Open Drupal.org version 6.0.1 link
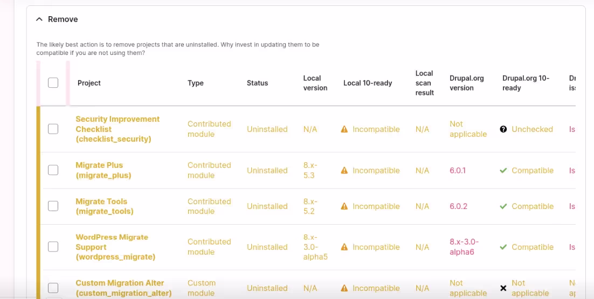This screenshot has width=594, height=299. [x=458, y=170]
